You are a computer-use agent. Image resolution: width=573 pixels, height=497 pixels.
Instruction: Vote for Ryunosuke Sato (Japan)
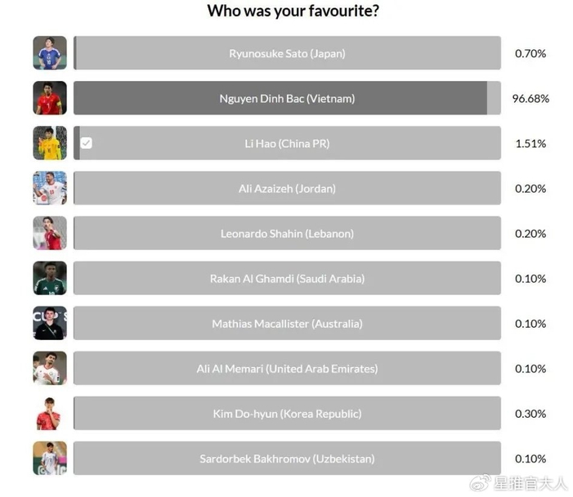pyautogui.click(x=287, y=53)
